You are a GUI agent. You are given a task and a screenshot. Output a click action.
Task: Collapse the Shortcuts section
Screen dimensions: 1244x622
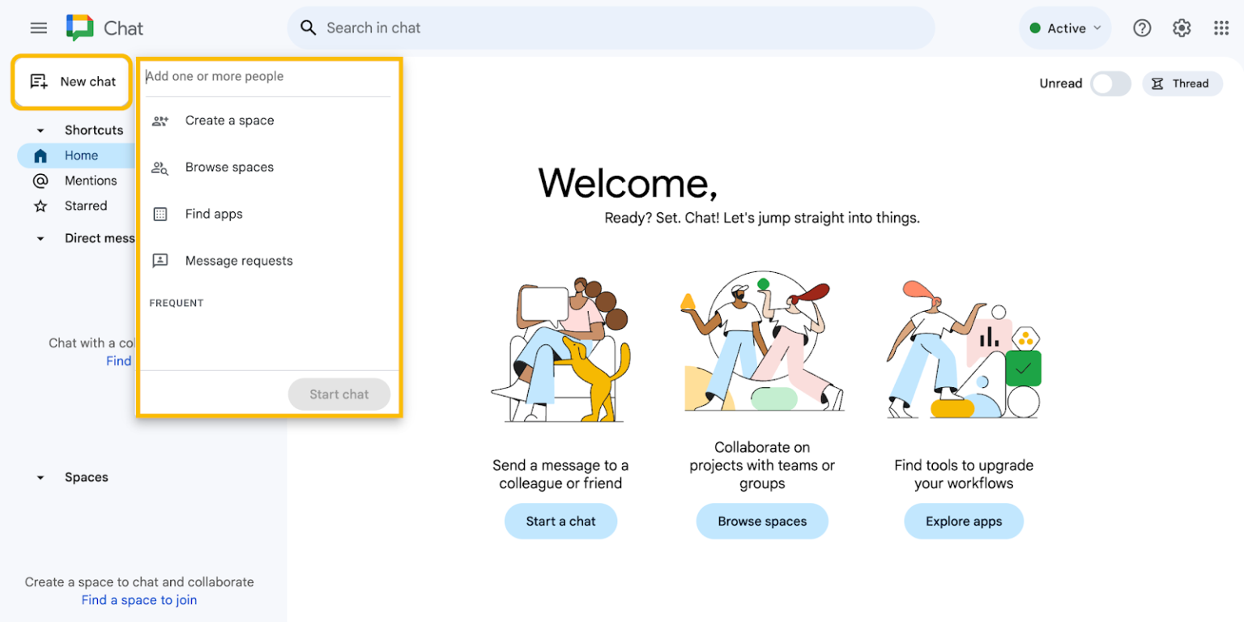pyautogui.click(x=40, y=130)
